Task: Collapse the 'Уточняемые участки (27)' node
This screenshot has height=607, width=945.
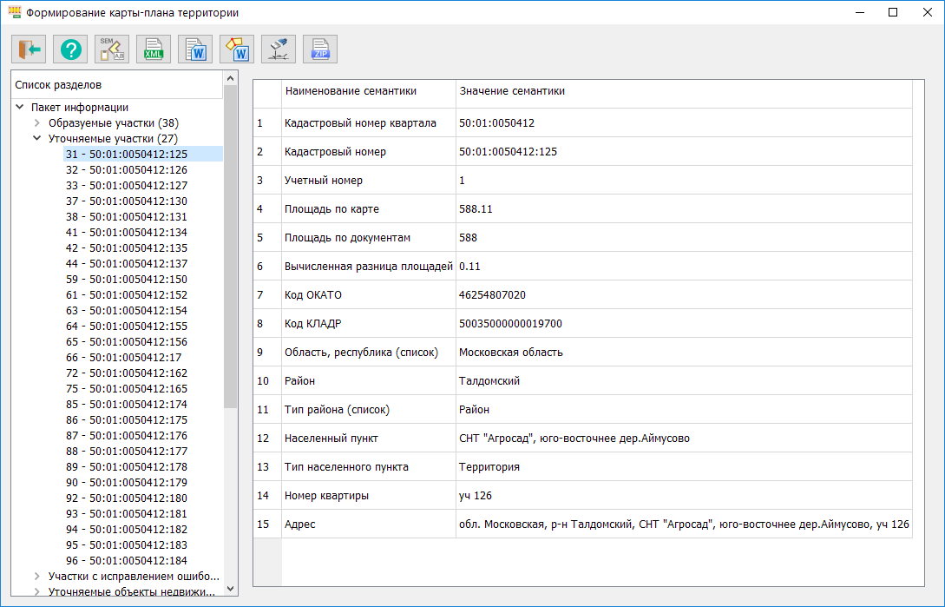Action: 37,139
